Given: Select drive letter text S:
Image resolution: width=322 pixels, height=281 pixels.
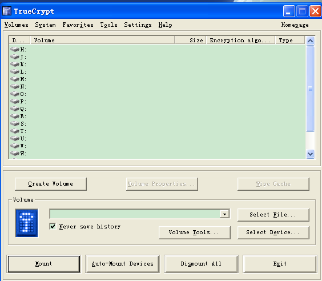Looking at the screenshot, I should pos(23,124).
